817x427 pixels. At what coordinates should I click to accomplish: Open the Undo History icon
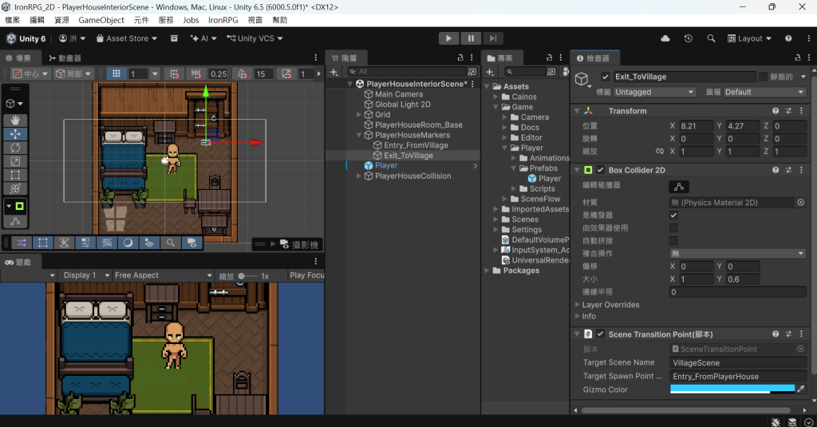click(688, 38)
